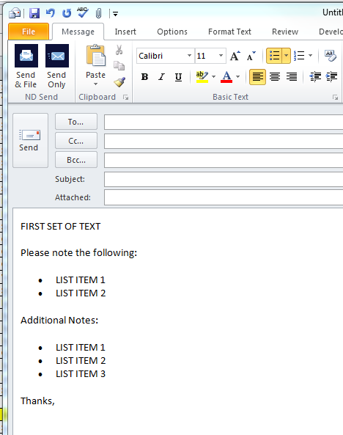Open Customize Quick Access Toolbar dropdown

pos(115,14)
